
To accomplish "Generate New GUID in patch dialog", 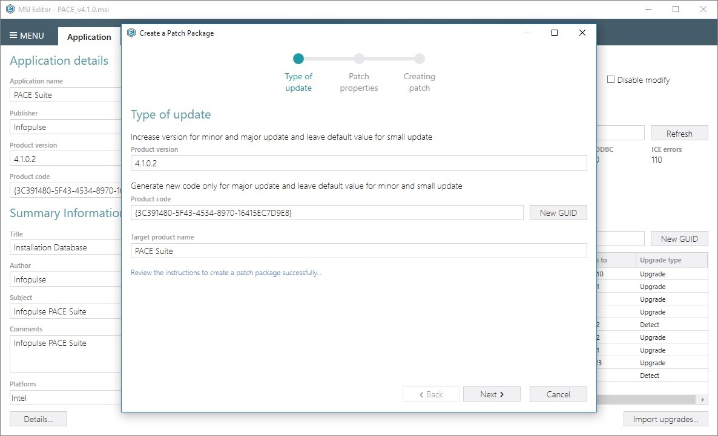I will pyautogui.click(x=558, y=213).
